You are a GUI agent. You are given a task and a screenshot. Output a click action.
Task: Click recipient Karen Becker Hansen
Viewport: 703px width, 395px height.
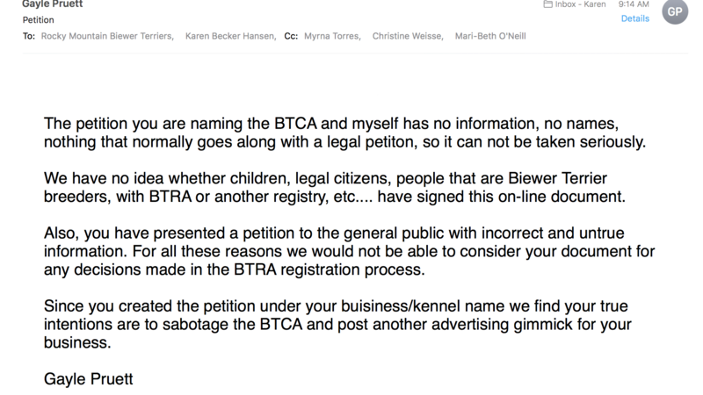pos(231,36)
